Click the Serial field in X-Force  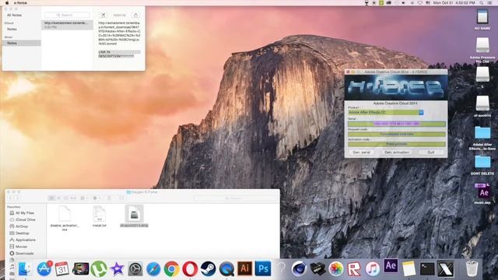(x=397, y=124)
